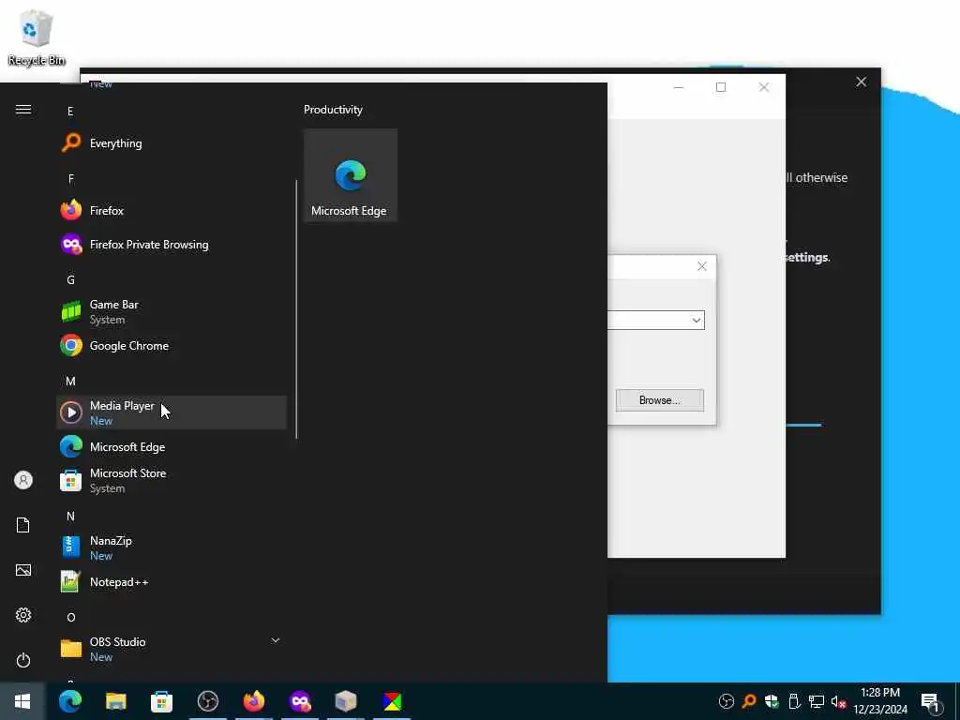Launch NanaZip

pyautogui.click(x=172, y=547)
